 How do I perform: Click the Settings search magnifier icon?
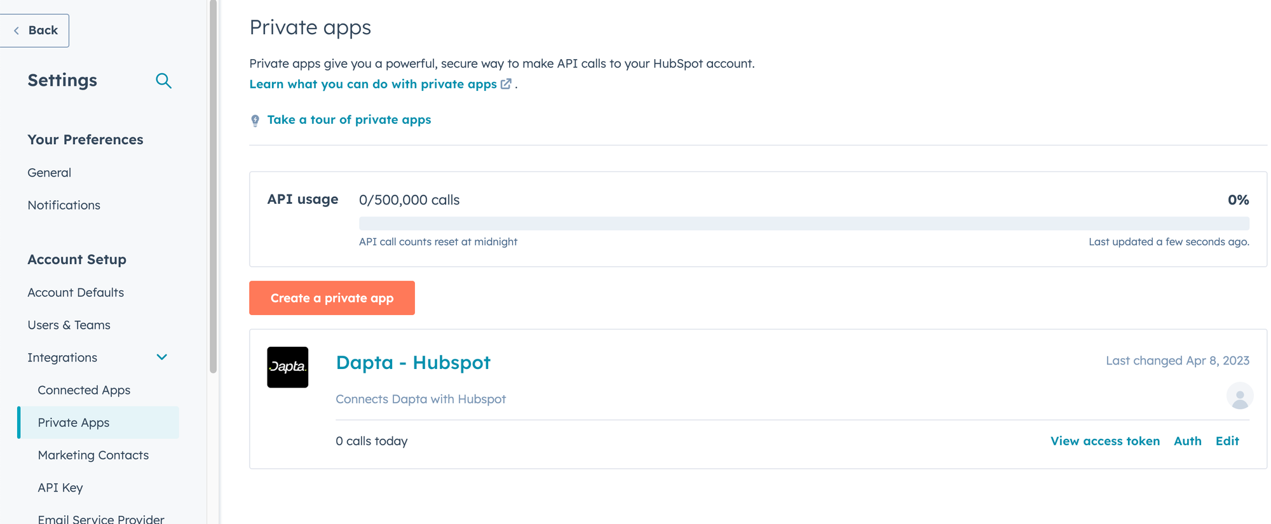coord(163,81)
